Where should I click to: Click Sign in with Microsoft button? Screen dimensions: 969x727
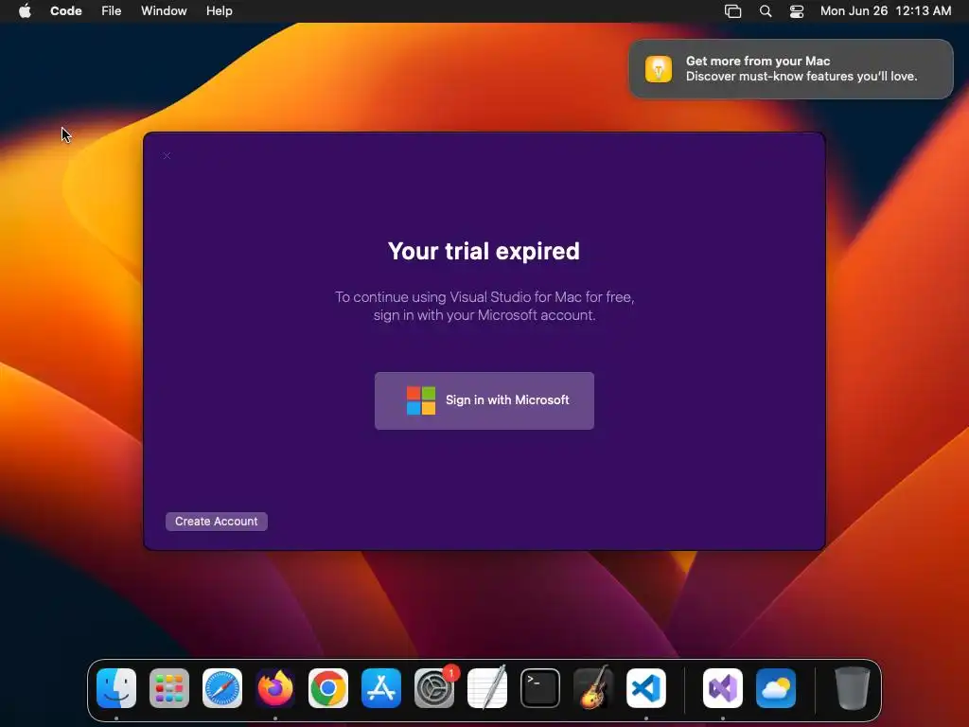pyautogui.click(x=484, y=400)
